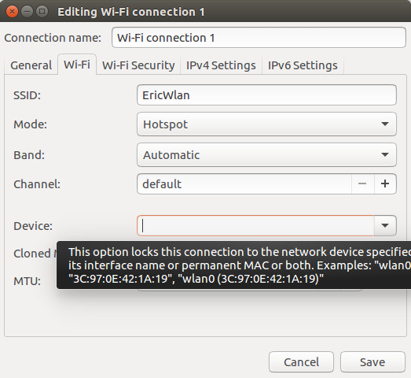Increase the Channel value with plus button
411x378 pixels.
[385, 183]
